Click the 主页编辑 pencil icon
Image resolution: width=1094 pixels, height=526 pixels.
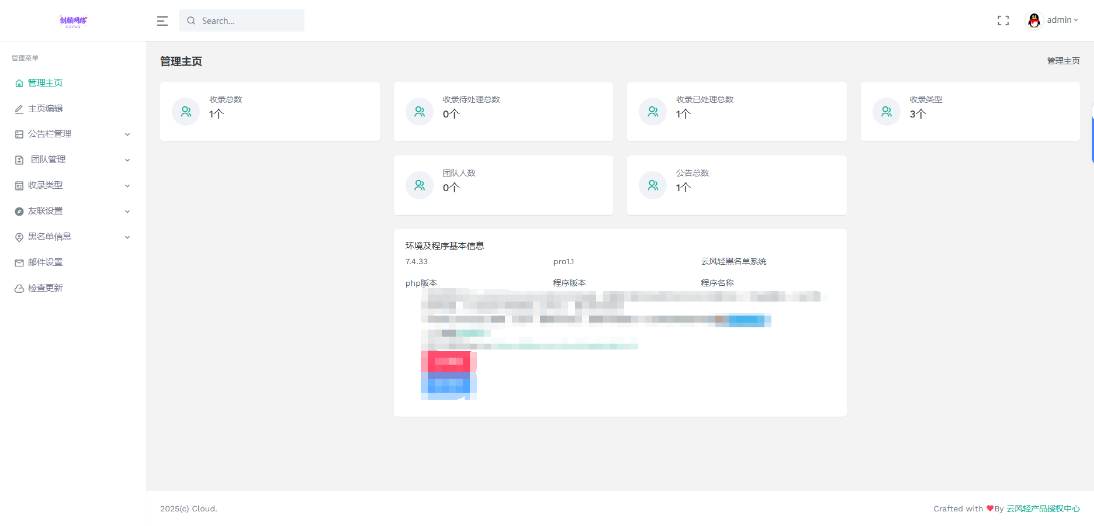point(18,108)
